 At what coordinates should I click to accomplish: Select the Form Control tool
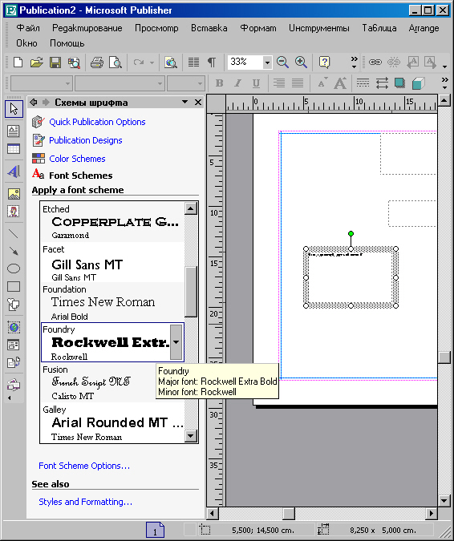coord(14,345)
